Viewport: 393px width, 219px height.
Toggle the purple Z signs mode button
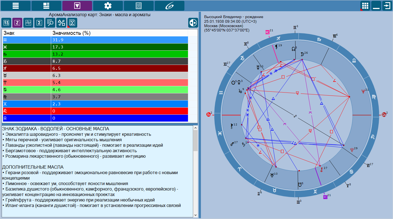[17, 23]
